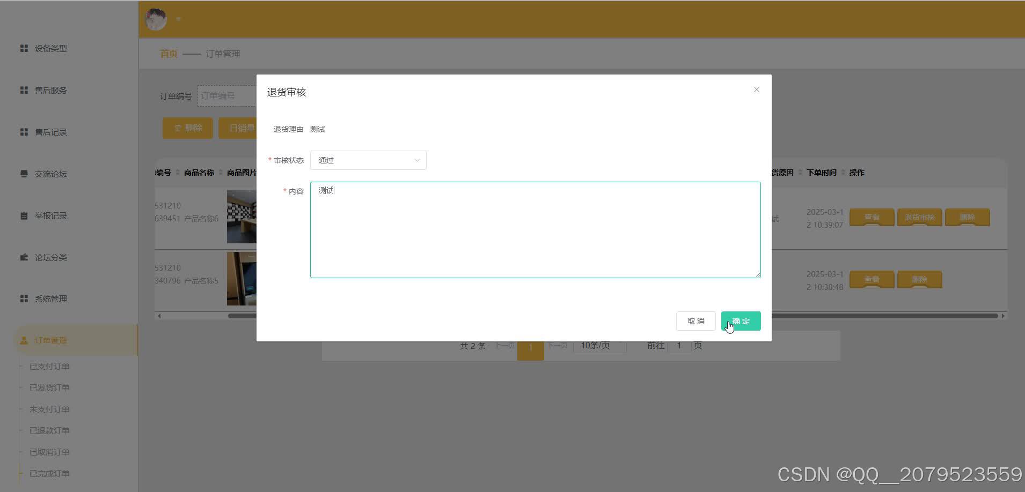Click the order time 2025-03-12 10:39:07
Screen dimensions: 1025x492
click(825, 219)
